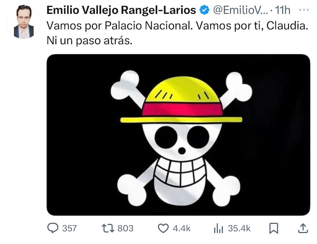The image size is (317, 244).
Task: Retweet using the repost arrows icon
Action: click(108, 229)
